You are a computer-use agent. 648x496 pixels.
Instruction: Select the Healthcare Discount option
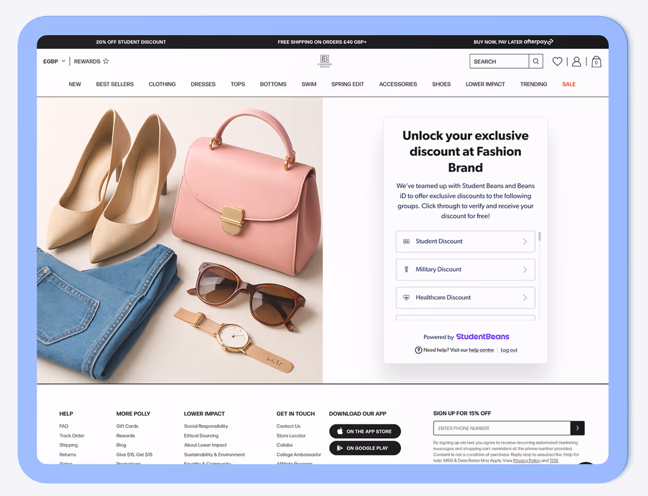465,297
